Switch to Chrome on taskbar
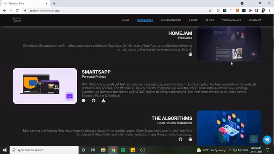Screen dimensions: 274x154 tap(113, 150)
